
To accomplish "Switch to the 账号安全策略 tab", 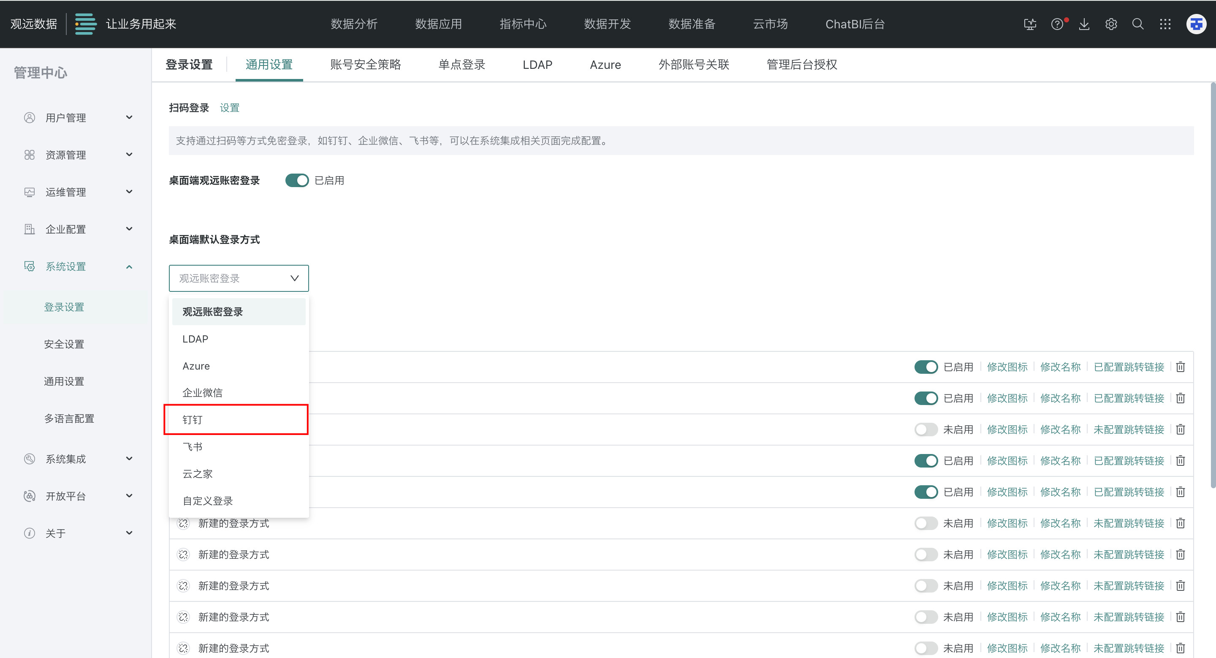I will [x=365, y=65].
